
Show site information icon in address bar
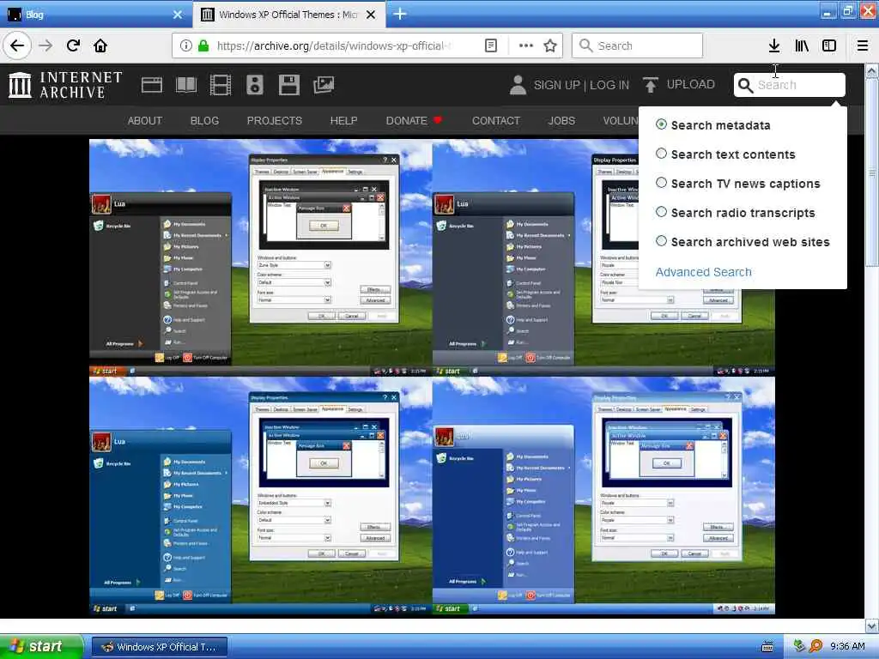click(185, 45)
